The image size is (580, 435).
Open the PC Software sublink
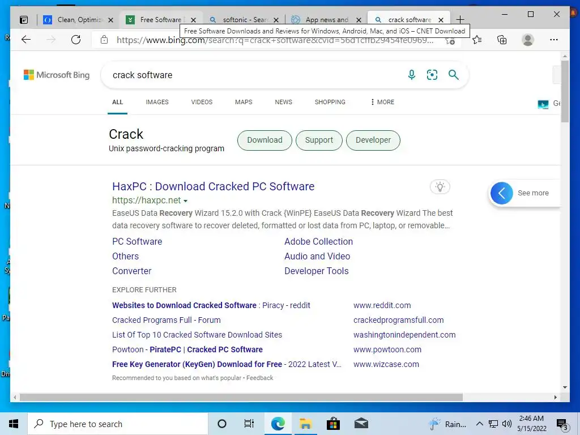(x=137, y=241)
